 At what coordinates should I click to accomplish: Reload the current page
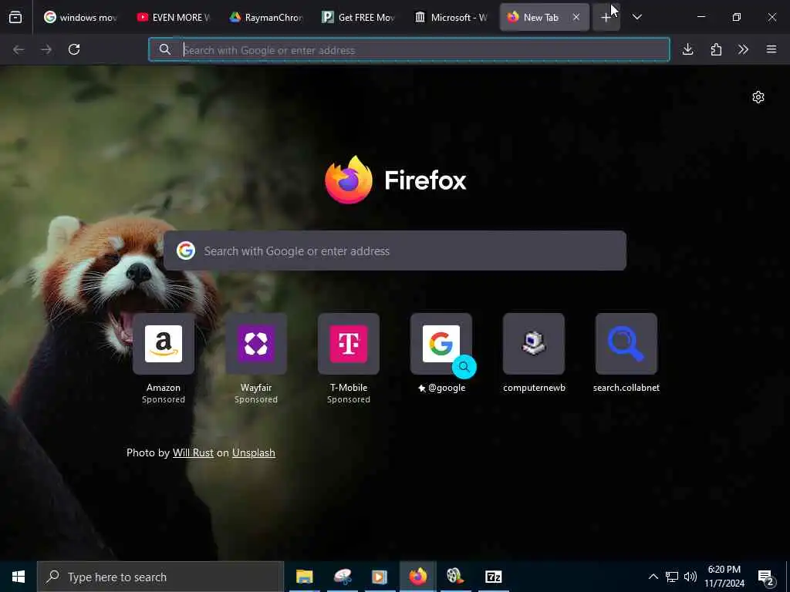(74, 49)
